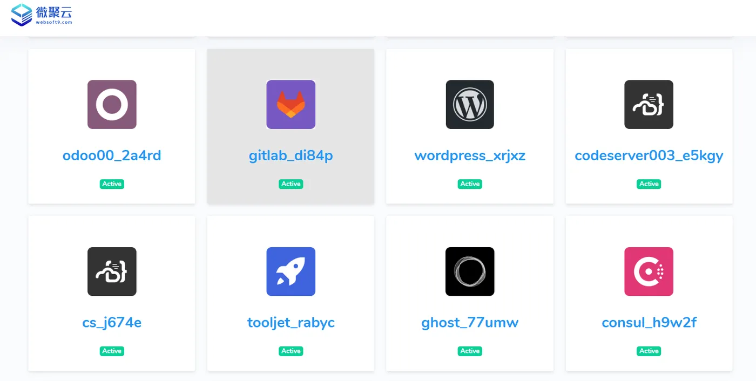This screenshot has height=381, width=756.
Task: Open gitlab_di84p app link
Action: [291, 155]
